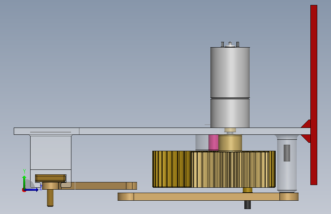Select the brass pin hanging at bottom left

point(50,198)
